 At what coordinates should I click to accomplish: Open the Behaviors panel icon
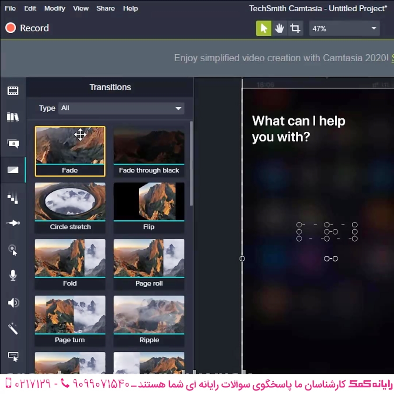click(x=13, y=198)
